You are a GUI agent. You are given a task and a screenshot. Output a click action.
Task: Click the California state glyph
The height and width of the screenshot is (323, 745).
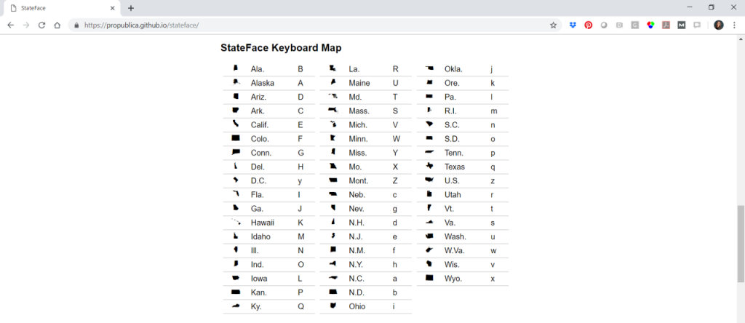235,124
